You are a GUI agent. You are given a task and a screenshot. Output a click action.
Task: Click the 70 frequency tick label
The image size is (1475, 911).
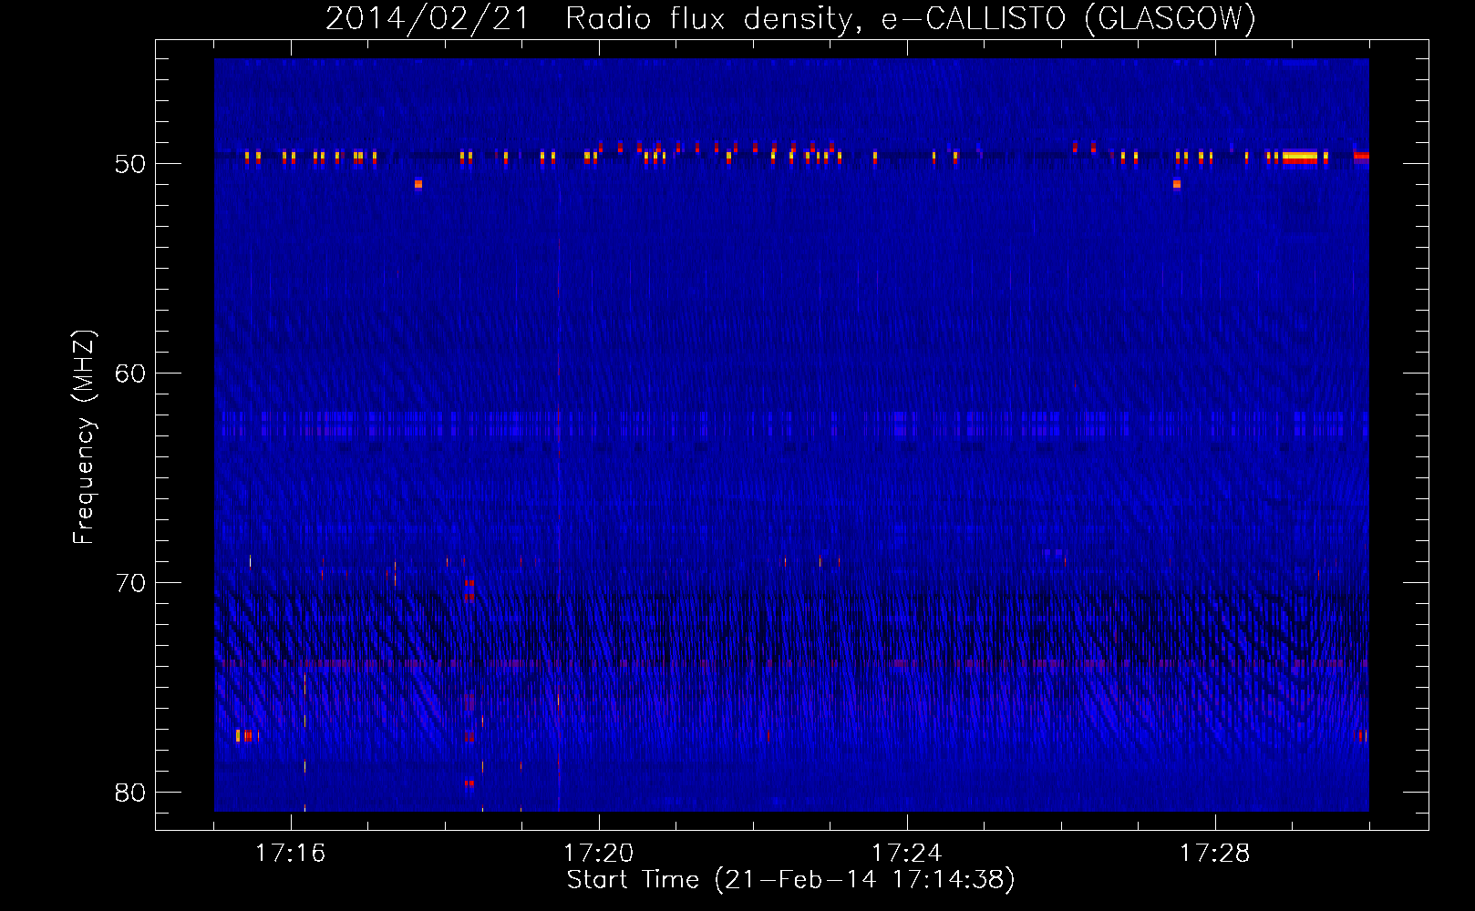pos(130,583)
